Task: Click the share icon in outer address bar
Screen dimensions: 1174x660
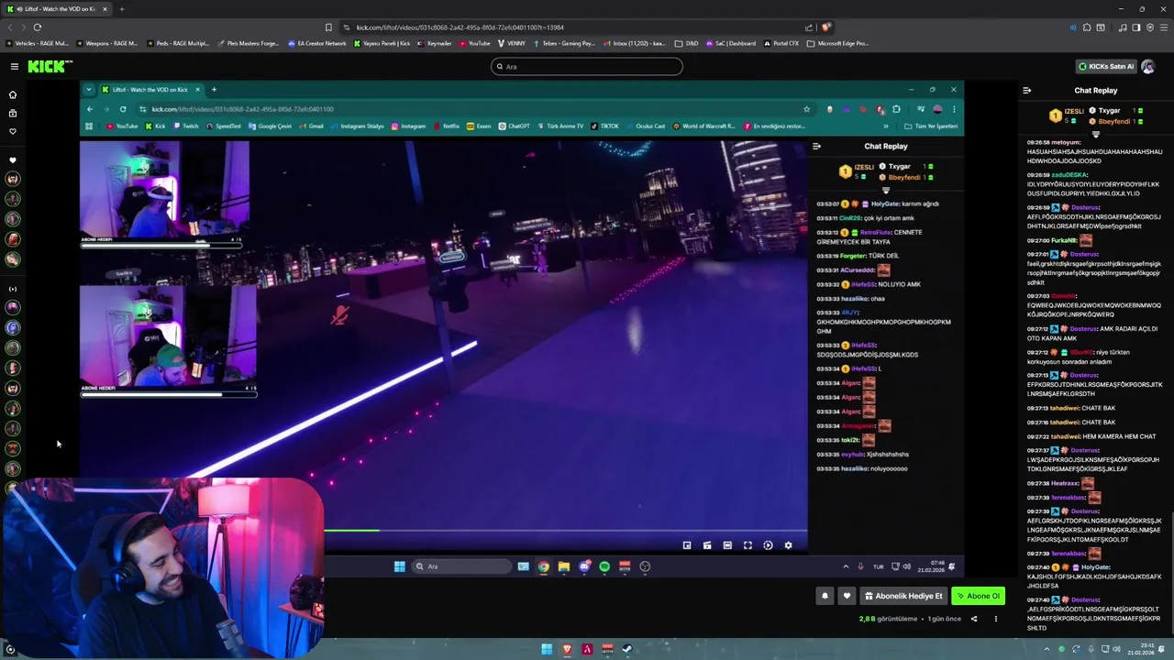Action: [x=809, y=27]
